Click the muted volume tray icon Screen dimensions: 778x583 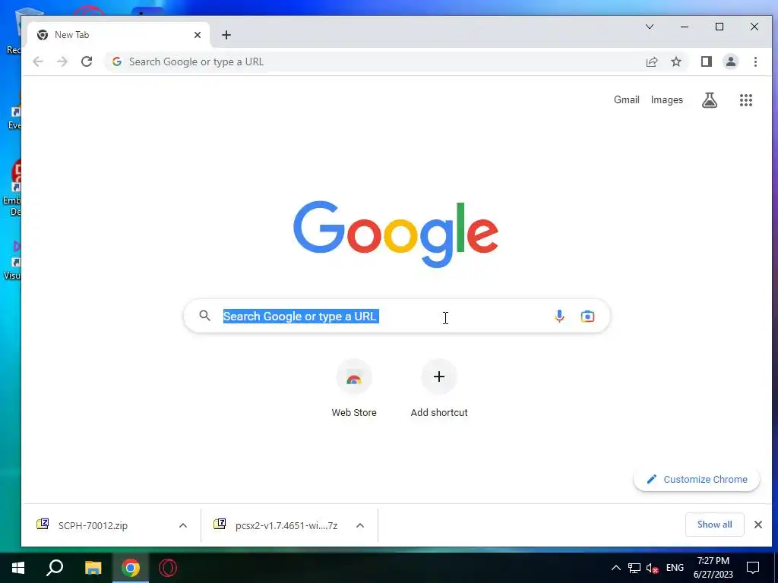653,568
